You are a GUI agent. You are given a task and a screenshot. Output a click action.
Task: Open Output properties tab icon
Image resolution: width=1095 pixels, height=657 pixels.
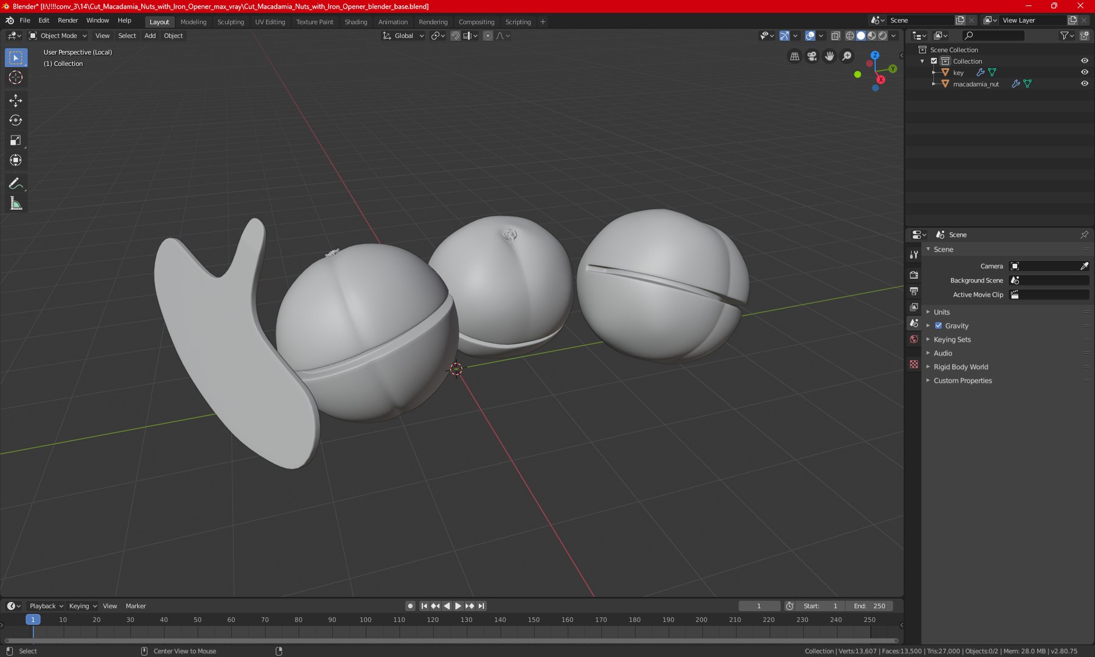(914, 291)
